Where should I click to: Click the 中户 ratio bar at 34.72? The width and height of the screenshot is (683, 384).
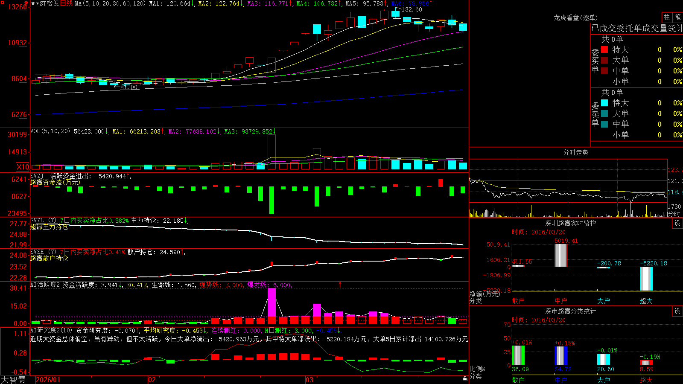point(561,356)
